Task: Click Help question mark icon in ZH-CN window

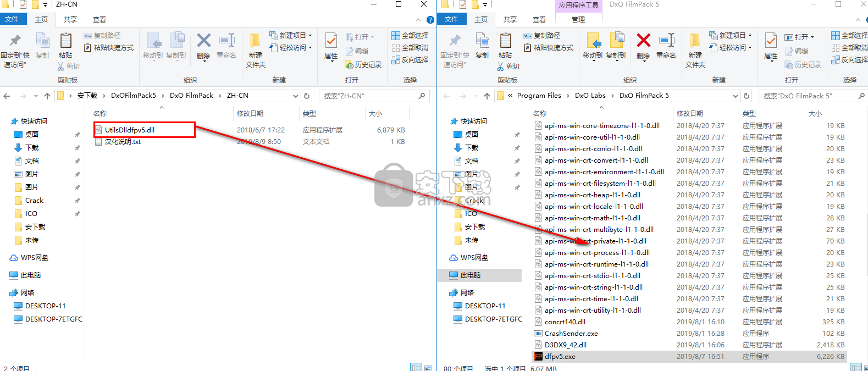Action: point(430,20)
